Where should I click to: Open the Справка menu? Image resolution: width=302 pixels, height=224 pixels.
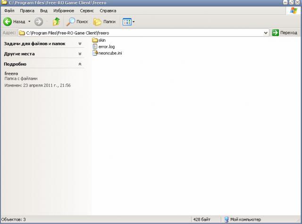point(108,10)
